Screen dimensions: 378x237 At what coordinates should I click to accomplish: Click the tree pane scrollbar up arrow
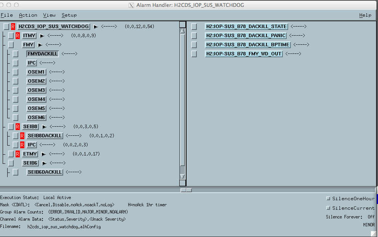pyautogui.click(x=182, y=31)
